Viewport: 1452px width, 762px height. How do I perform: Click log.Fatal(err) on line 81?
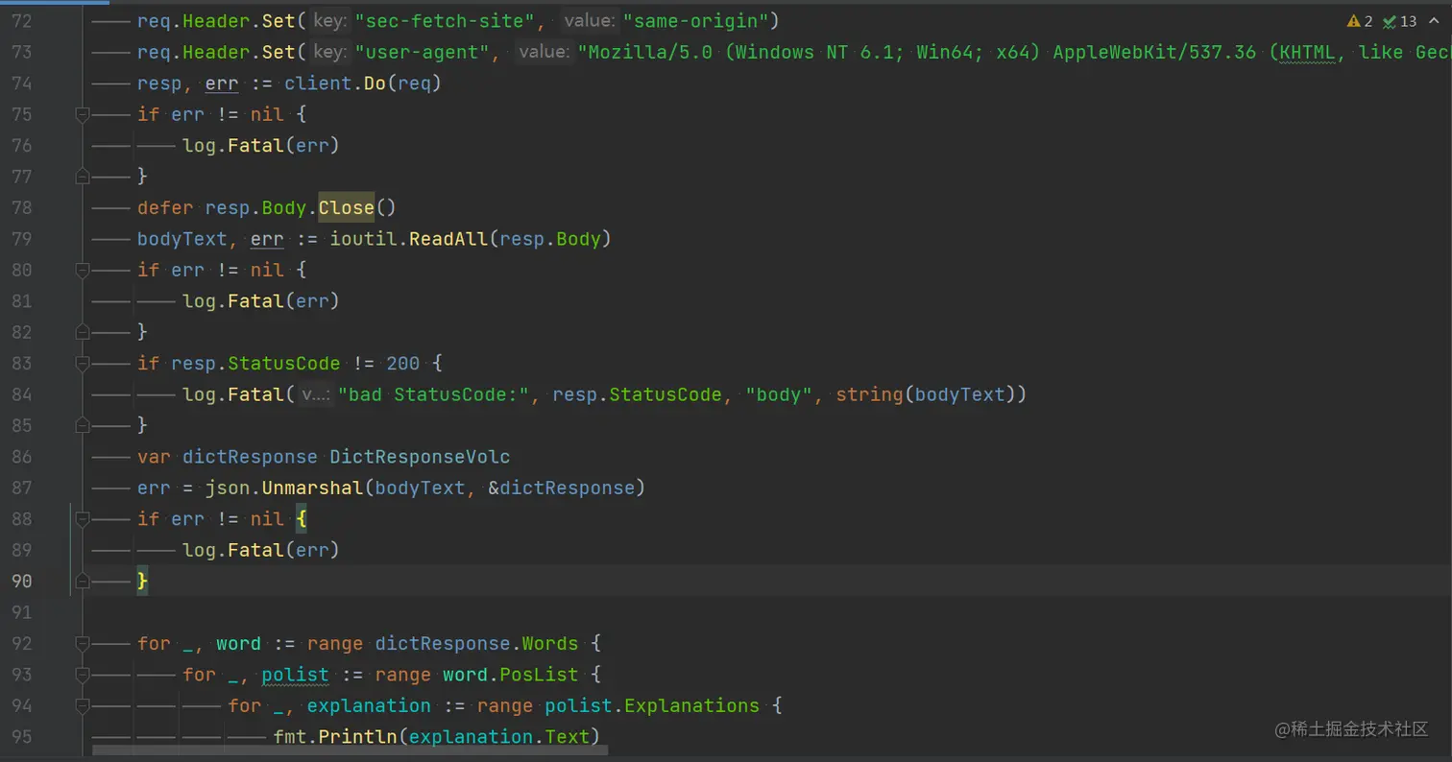pyautogui.click(x=261, y=300)
